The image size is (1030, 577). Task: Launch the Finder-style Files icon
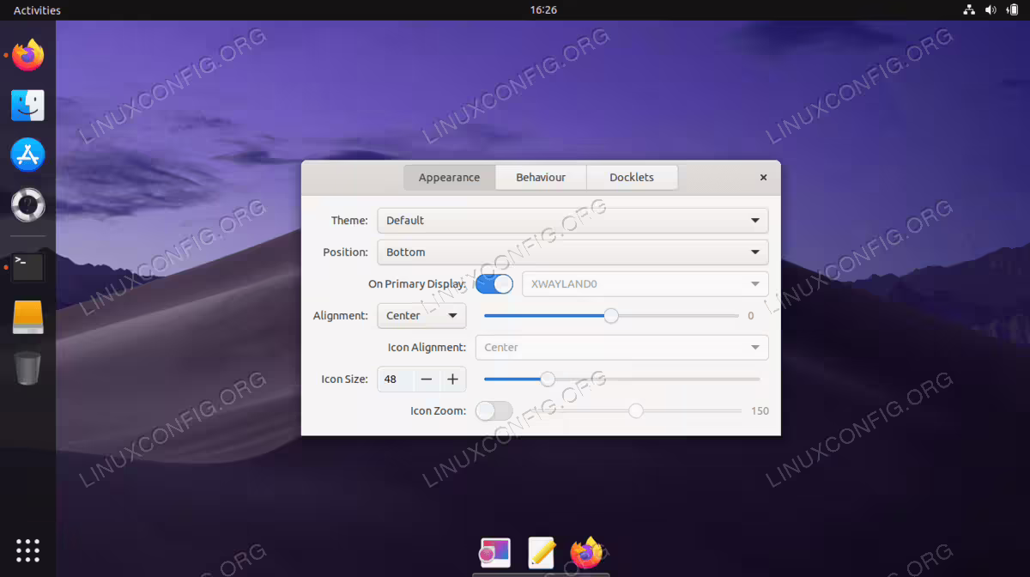click(27, 106)
